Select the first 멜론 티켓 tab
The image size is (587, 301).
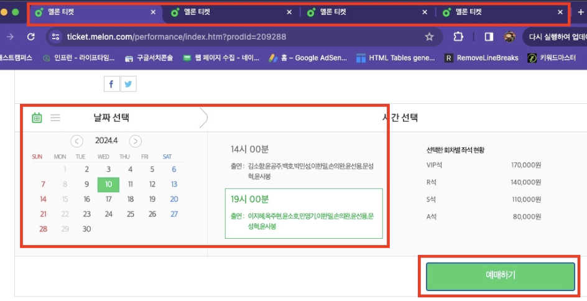96,12
